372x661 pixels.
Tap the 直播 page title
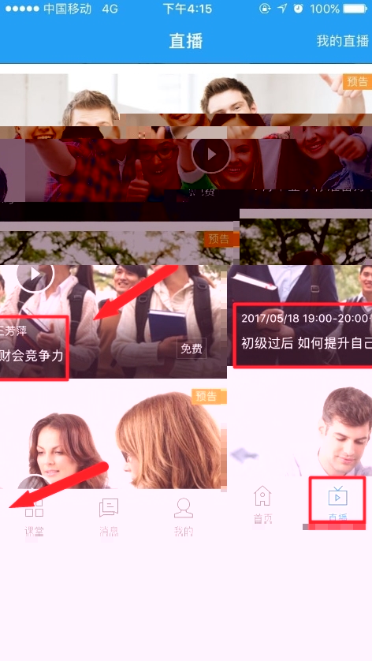[186, 41]
